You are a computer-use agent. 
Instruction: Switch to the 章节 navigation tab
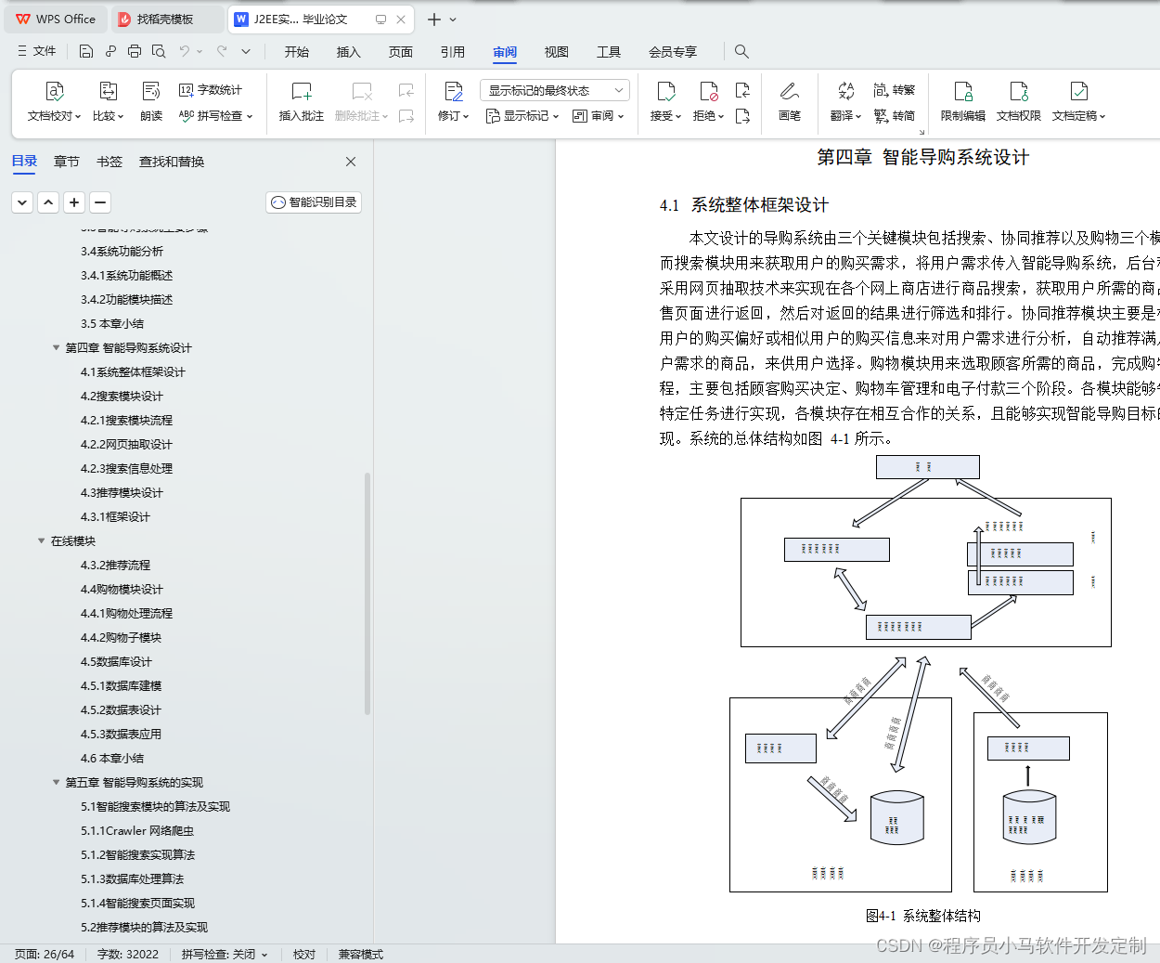[x=67, y=162]
